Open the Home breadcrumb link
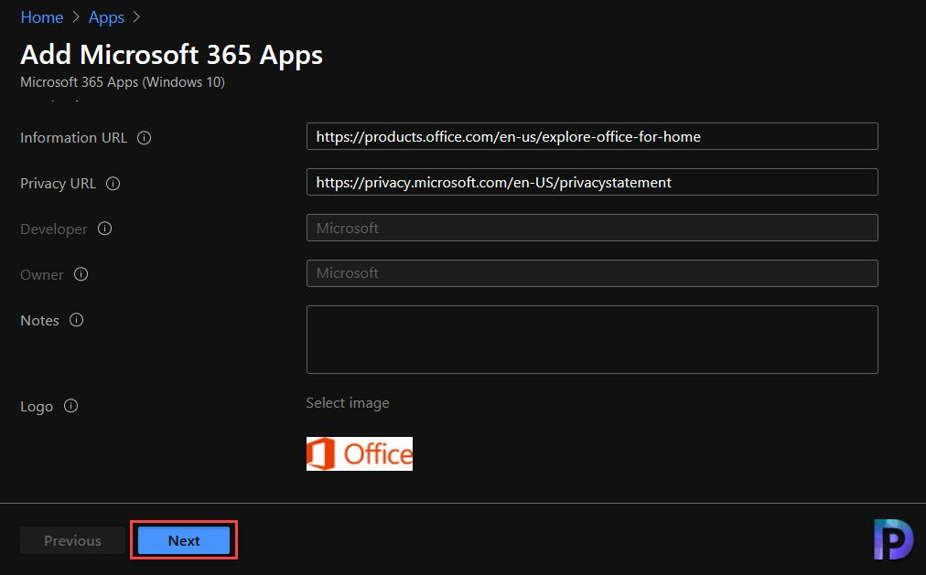 41,17
